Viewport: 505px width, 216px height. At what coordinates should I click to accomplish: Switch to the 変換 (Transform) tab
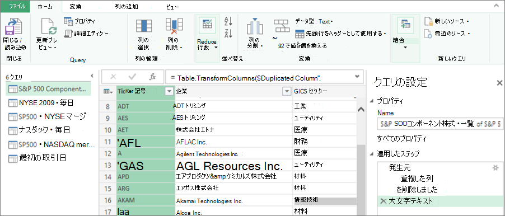pos(76,7)
